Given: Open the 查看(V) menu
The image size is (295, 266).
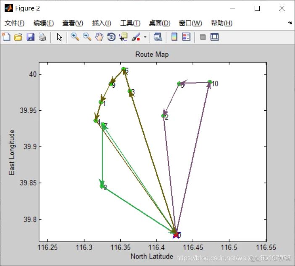Looking at the screenshot, I should coord(73,23).
